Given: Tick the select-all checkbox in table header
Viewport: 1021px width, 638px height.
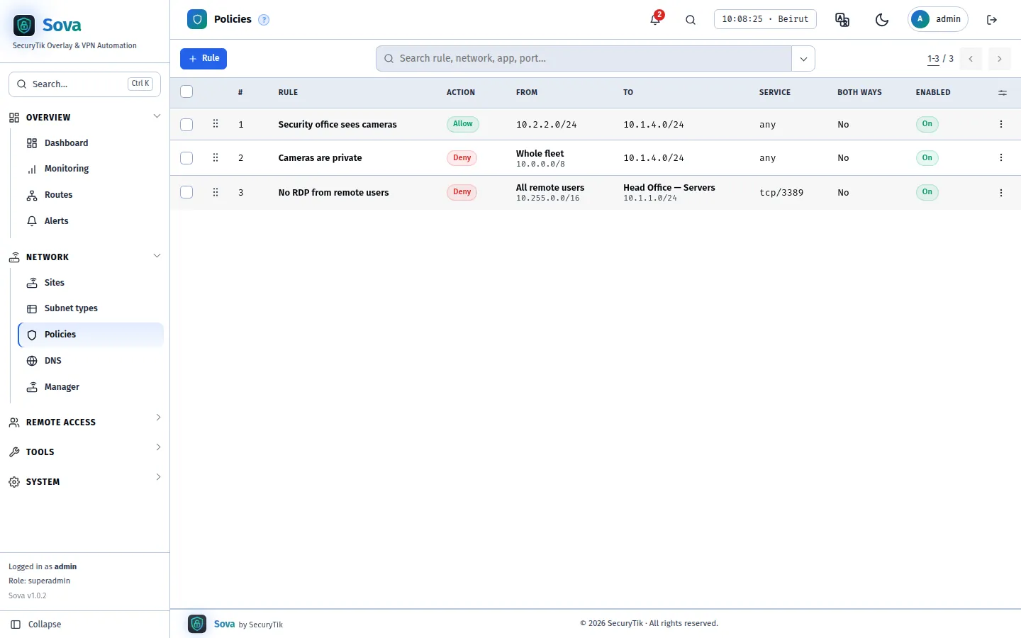Looking at the screenshot, I should pyautogui.click(x=186, y=91).
